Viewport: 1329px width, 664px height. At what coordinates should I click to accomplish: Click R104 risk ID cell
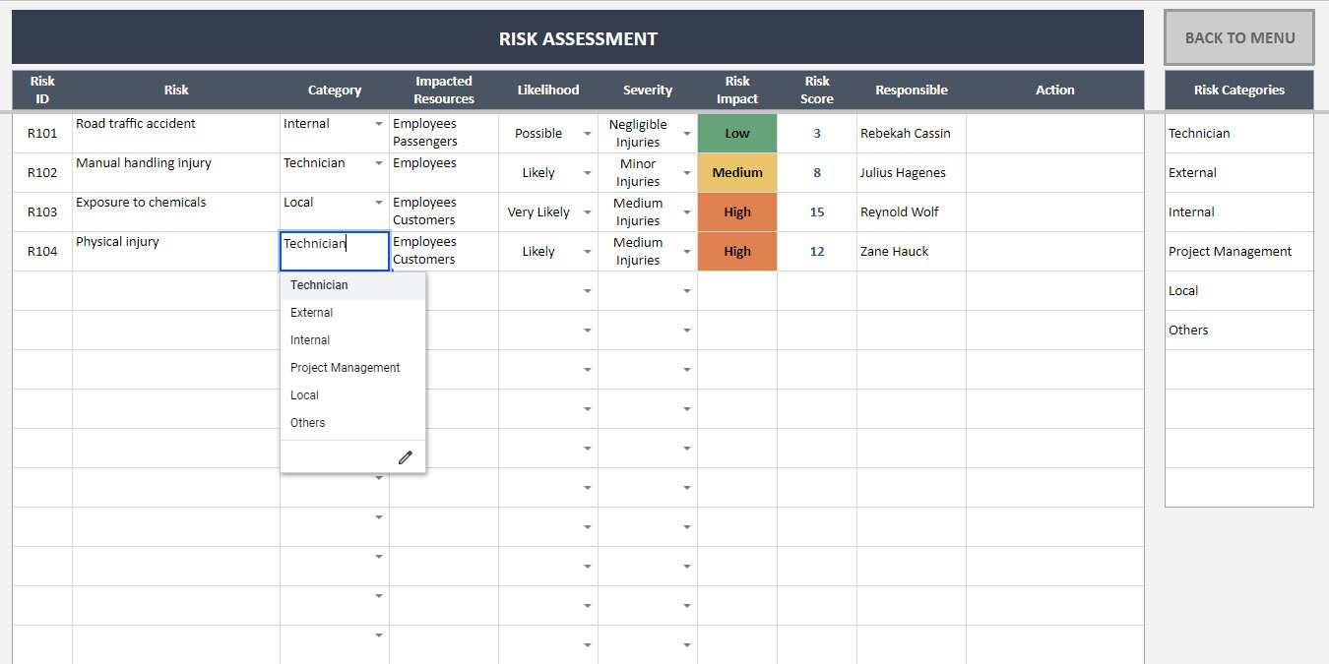(x=42, y=252)
